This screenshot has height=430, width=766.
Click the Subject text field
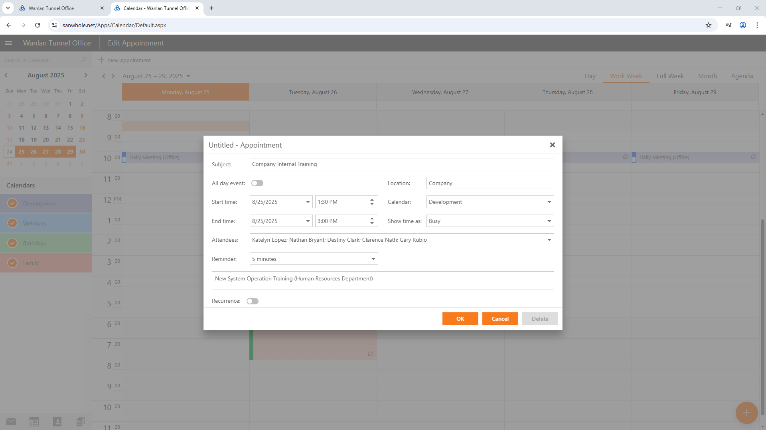click(x=401, y=164)
